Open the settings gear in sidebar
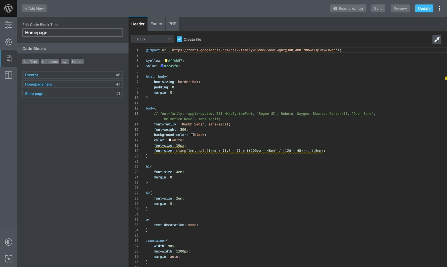Image resolution: width=447 pixels, height=267 pixels. (x=9, y=42)
